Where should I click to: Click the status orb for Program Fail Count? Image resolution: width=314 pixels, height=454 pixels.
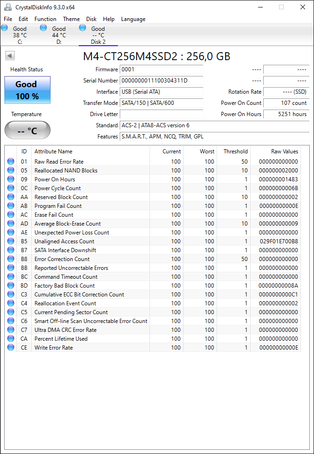click(x=11, y=206)
